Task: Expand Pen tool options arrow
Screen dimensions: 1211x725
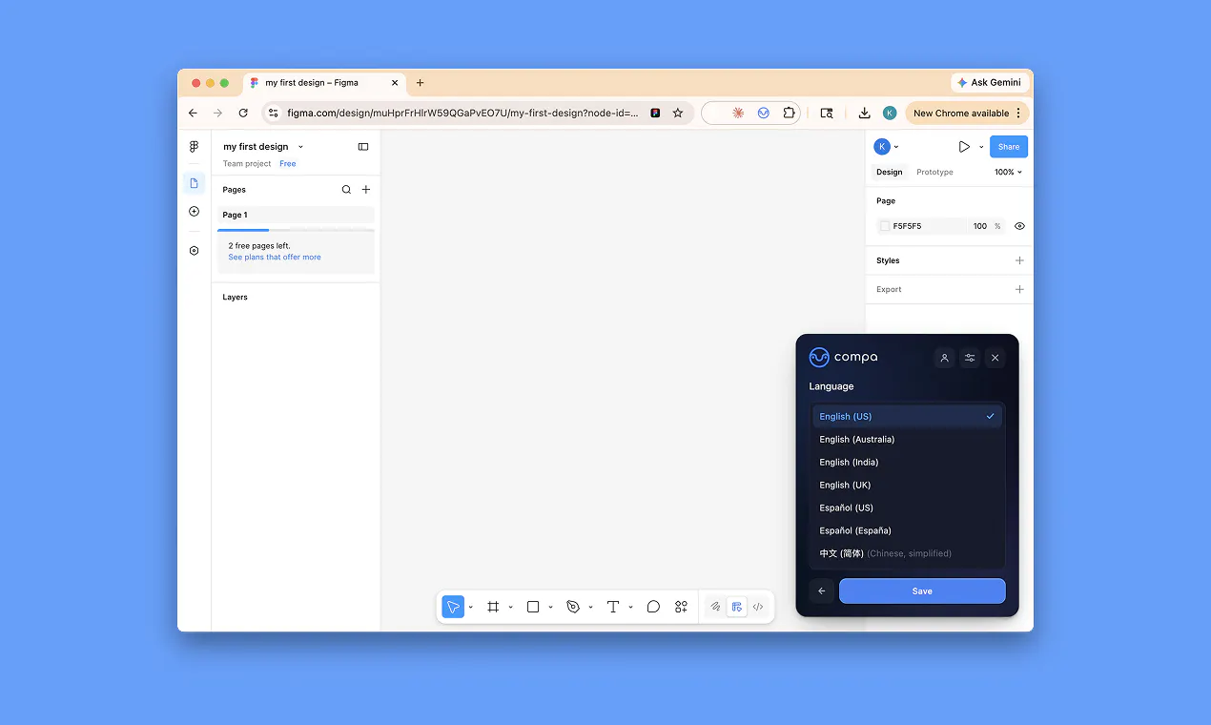Action: (591, 608)
